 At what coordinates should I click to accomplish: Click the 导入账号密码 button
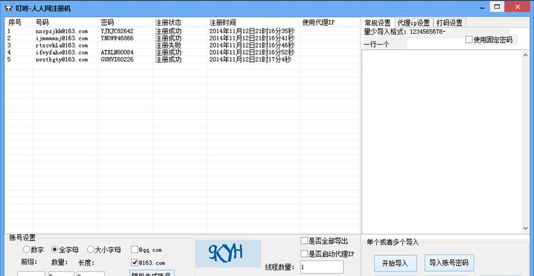click(x=449, y=263)
